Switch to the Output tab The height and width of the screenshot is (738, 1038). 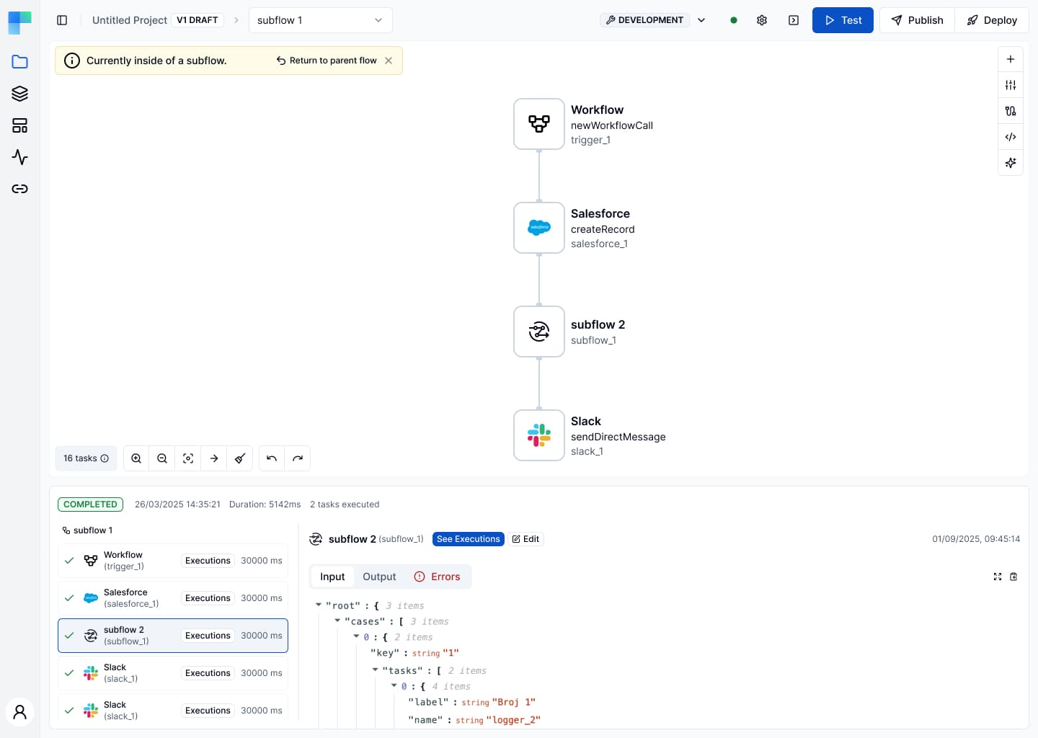point(379,577)
